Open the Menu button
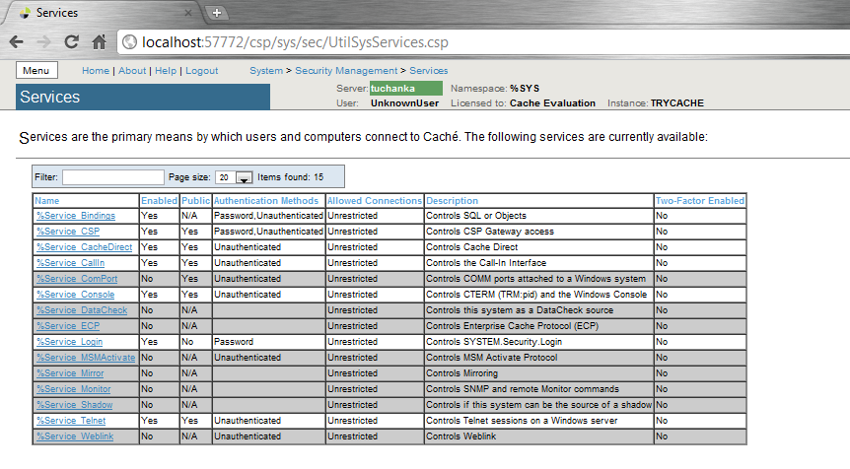This screenshot has width=850, height=469. (x=36, y=71)
